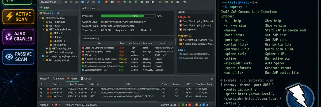The width and height of the screenshot is (321, 107).
Task: Click the Size Resp. Body column header
Action: pos(204,84)
